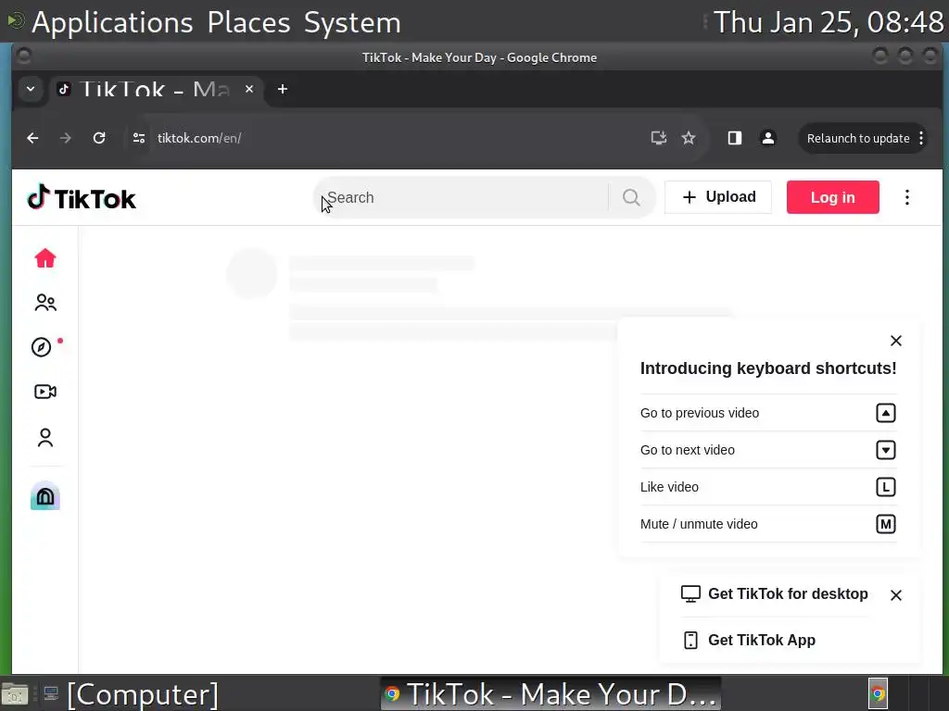Close the Get TikTok for desktop panel
949x711 pixels.
896,595
